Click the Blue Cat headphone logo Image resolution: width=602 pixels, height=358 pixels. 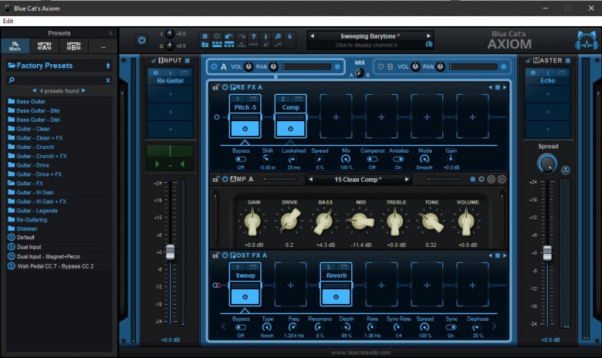point(586,40)
